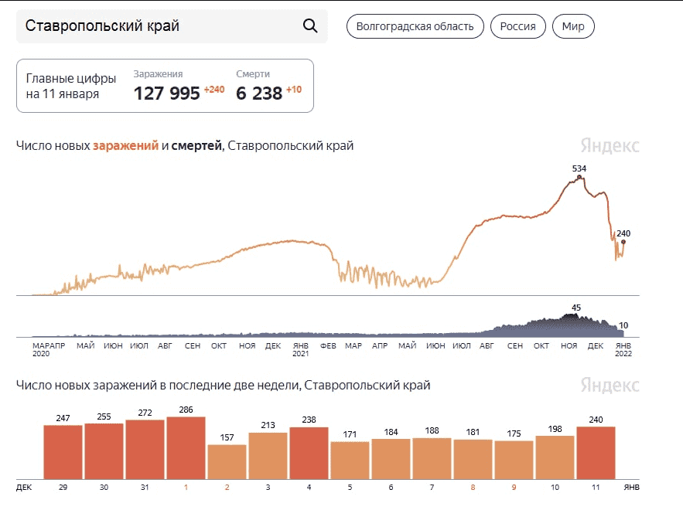The height and width of the screenshot is (510, 683).
Task: Click the January 7 bar showing 188
Action: pyautogui.click(x=432, y=457)
